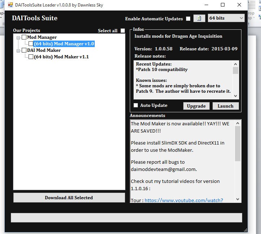261x234 pixels.
Task: Check the (64 bits) Mod Maker v1.1 checkbox
Action: tap(31, 57)
